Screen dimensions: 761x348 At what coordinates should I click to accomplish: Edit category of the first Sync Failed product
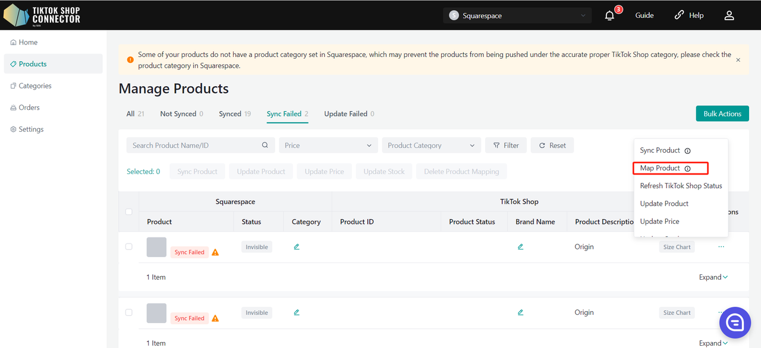(297, 246)
